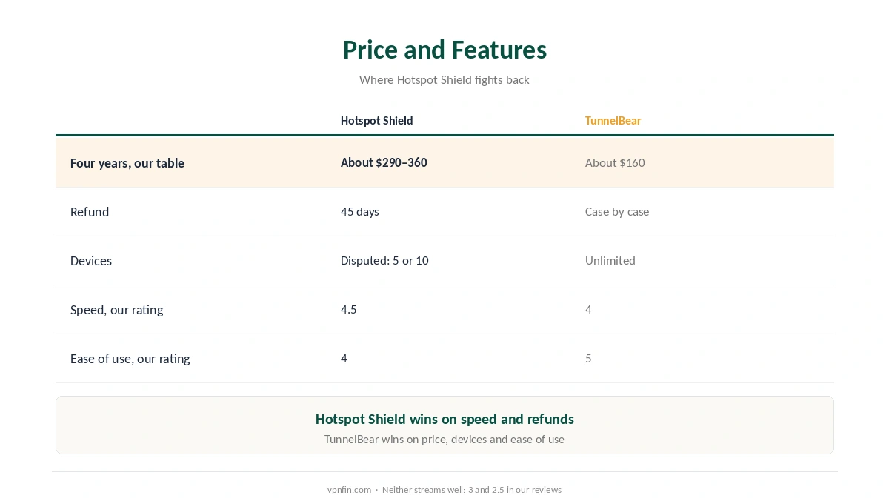Image resolution: width=889 pixels, height=504 pixels.
Task: Click the 'Unlimited' devices cell
Action: (x=610, y=261)
